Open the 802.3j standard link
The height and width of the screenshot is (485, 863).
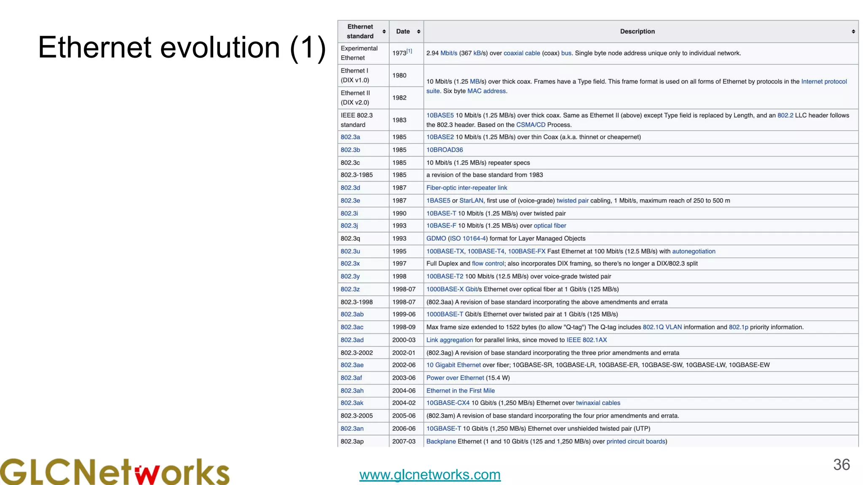349,226
